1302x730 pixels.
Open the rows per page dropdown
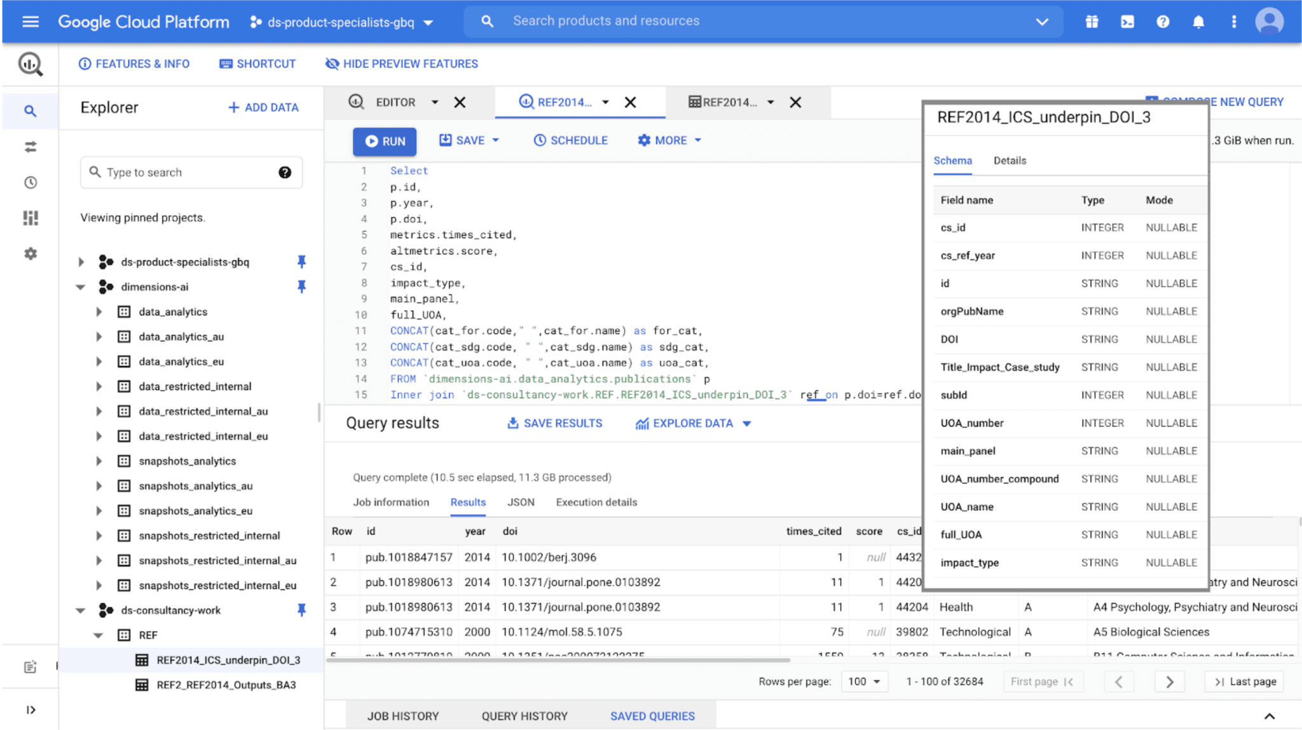(x=864, y=681)
